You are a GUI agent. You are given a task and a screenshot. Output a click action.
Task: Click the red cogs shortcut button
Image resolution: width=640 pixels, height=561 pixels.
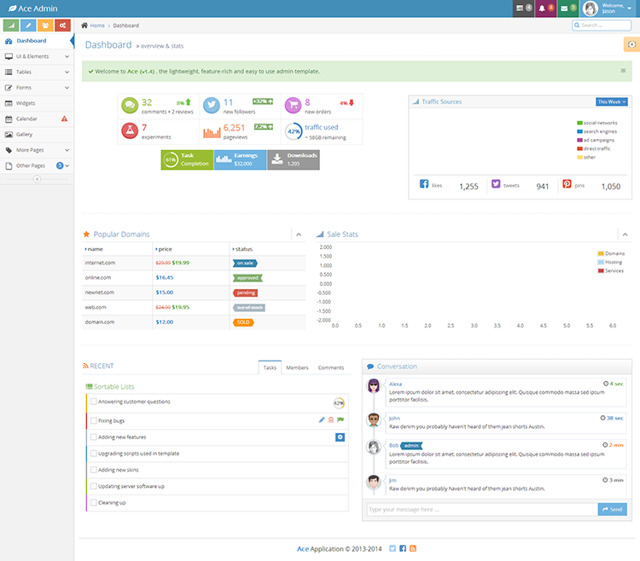62,26
